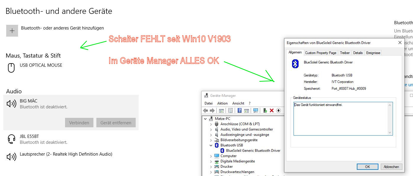
Task: Click the Gerät entfernen button
Action: click(x=116, y=123)
